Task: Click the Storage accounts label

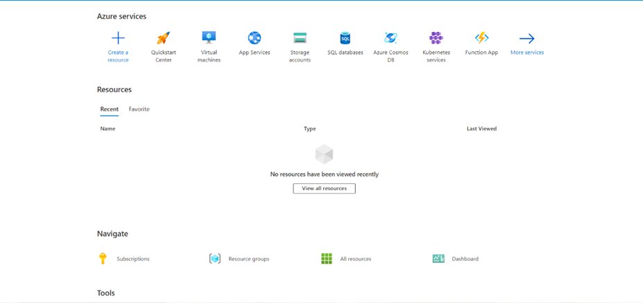Action: (300, 56)
